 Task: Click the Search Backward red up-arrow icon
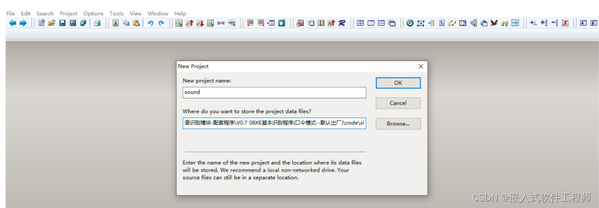(189, 23)
